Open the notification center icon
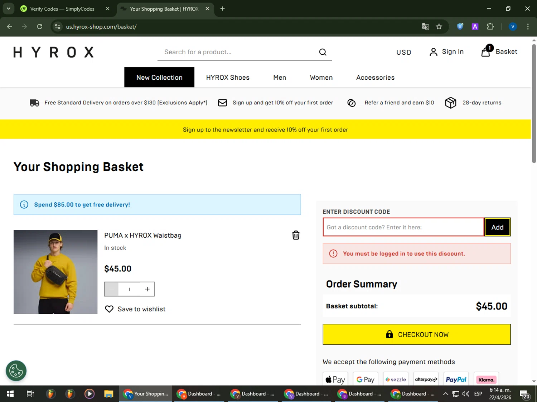The image size is (537, 402). pyautogui.click(x=524, y=394)
